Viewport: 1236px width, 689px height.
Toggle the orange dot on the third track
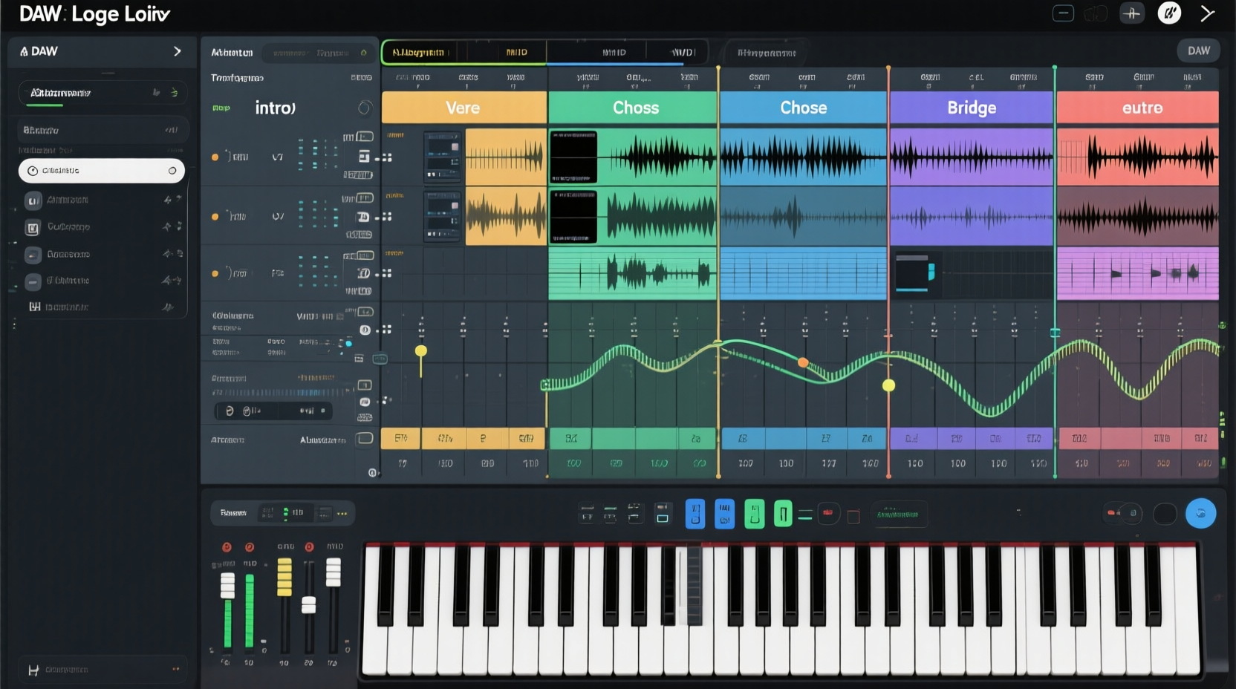(x=215, y=274)
